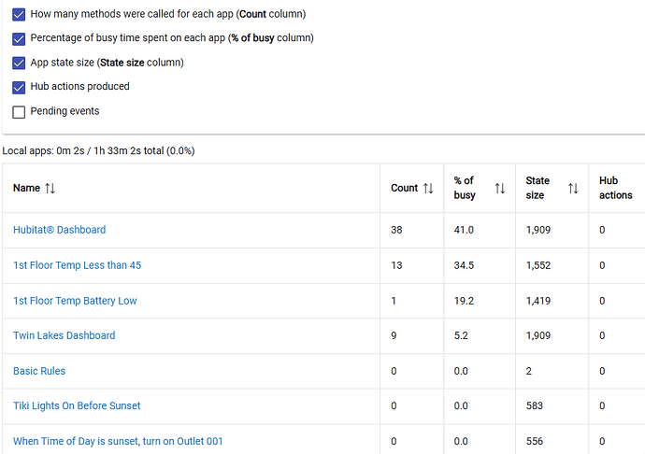This screenshot has width=645, height=454.
Task: Sort by Name column sort icon
Action: [x=50, y=189]
